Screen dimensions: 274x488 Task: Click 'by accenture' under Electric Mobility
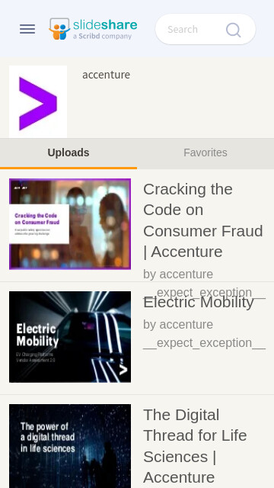178,325
